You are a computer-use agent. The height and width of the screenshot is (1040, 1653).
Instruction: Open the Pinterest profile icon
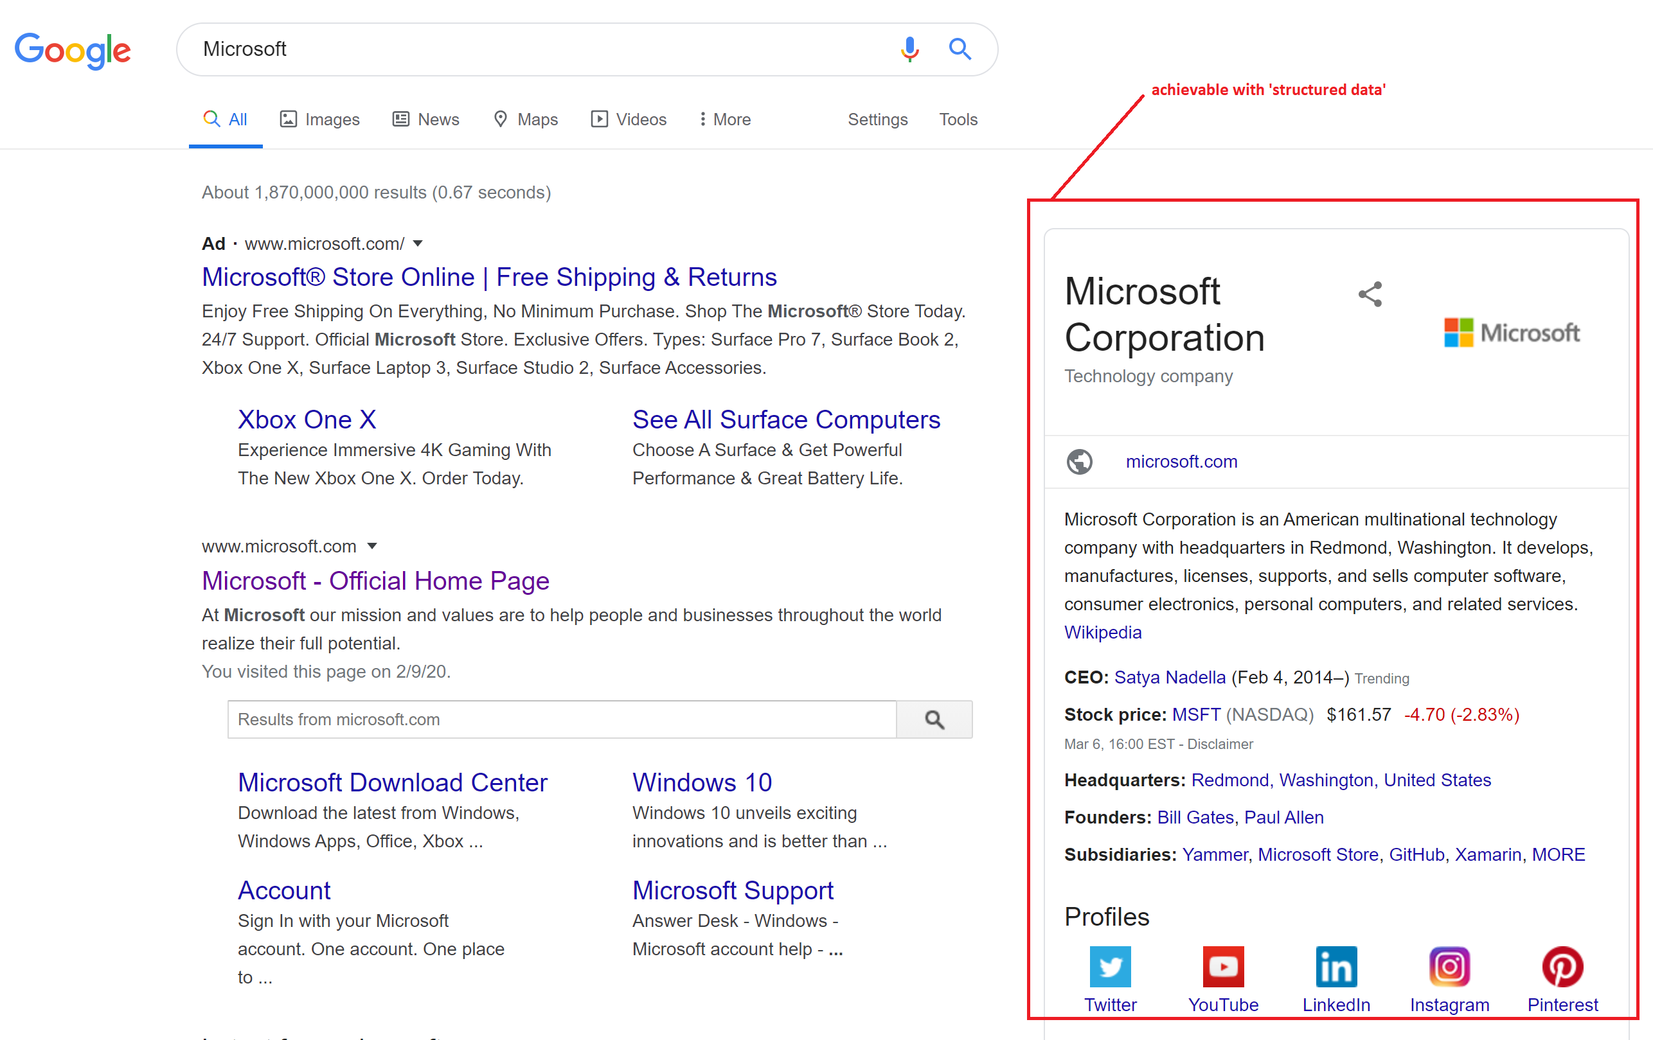pyautogui.click(x=1562, y=967)
